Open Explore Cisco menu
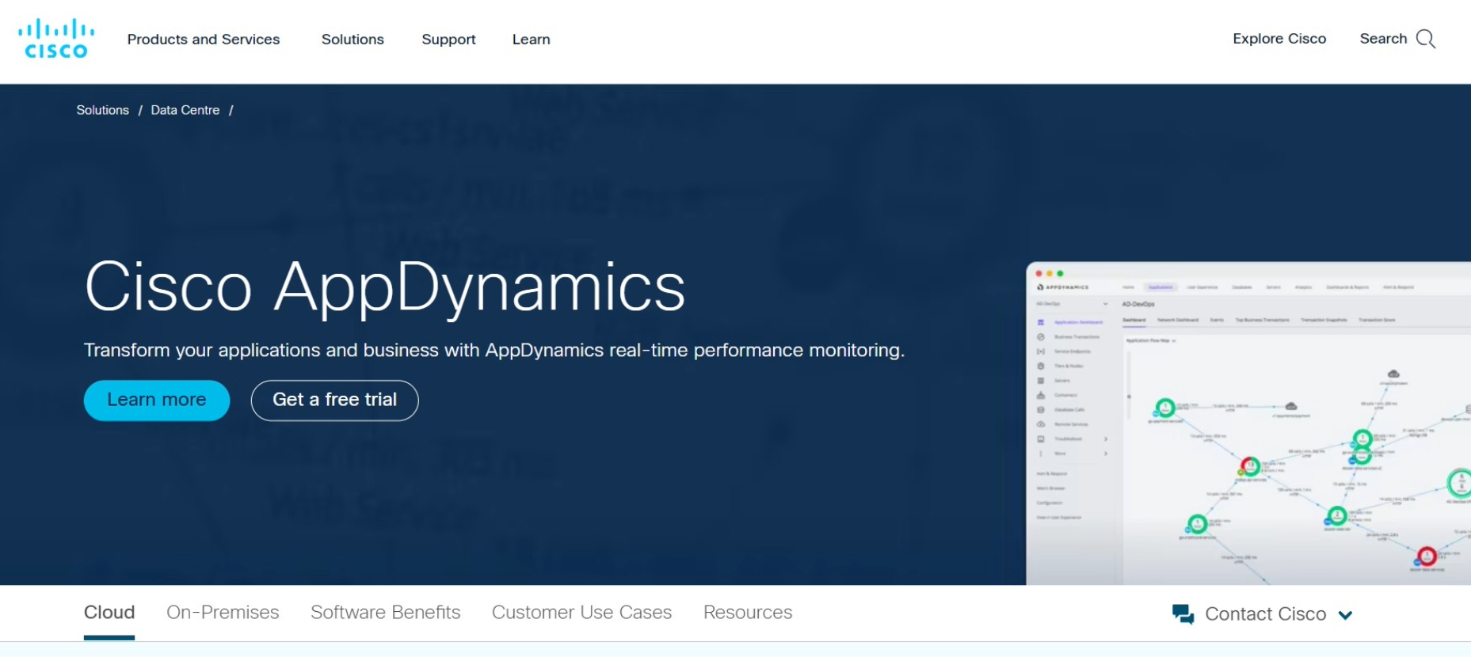1471x657 pixels. pos(1279,39)
